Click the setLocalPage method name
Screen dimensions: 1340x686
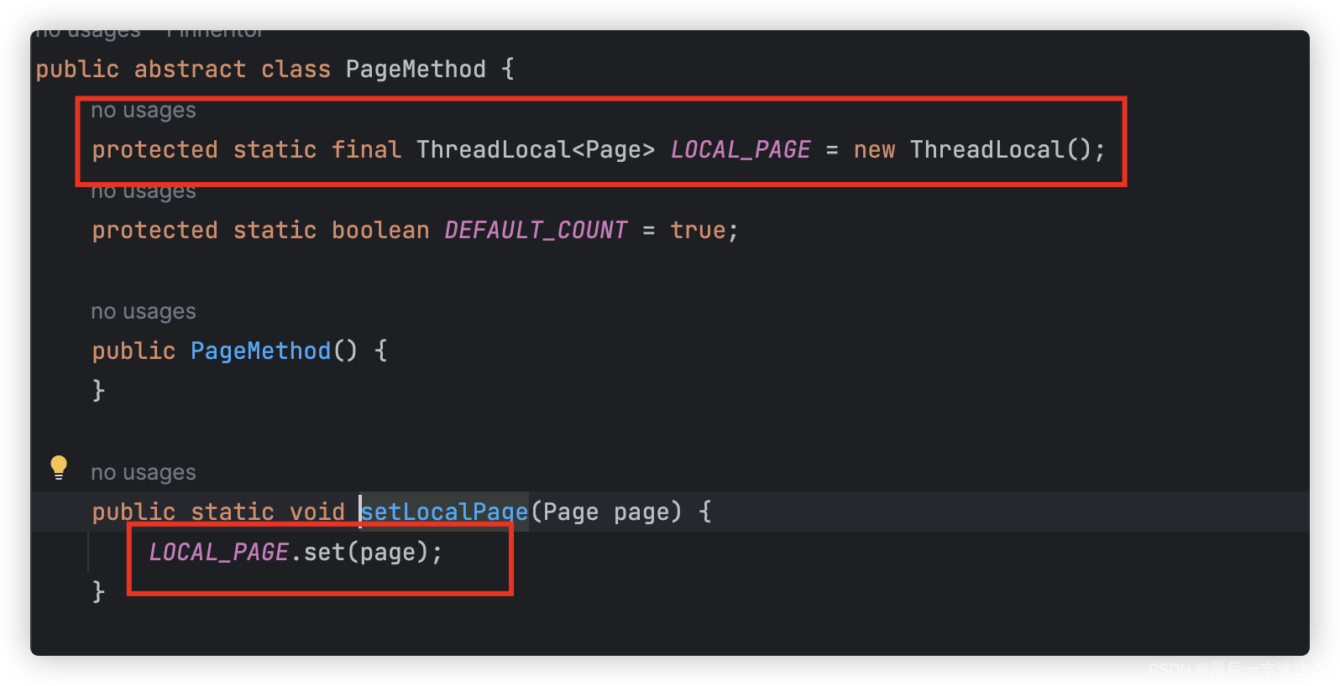445,512
